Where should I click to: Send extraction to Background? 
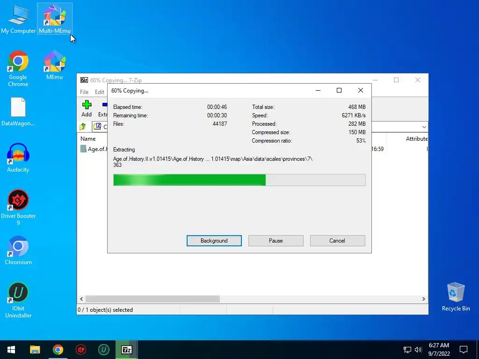tap(214, 241)
